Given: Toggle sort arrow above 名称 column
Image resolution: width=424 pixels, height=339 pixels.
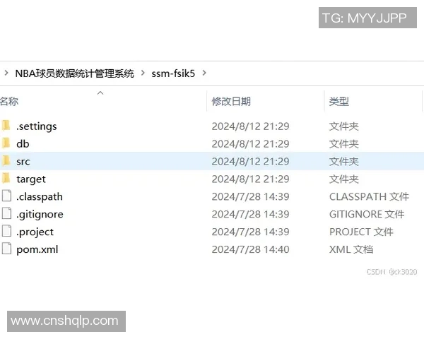Looking at the screenshot, I should 100,93.
